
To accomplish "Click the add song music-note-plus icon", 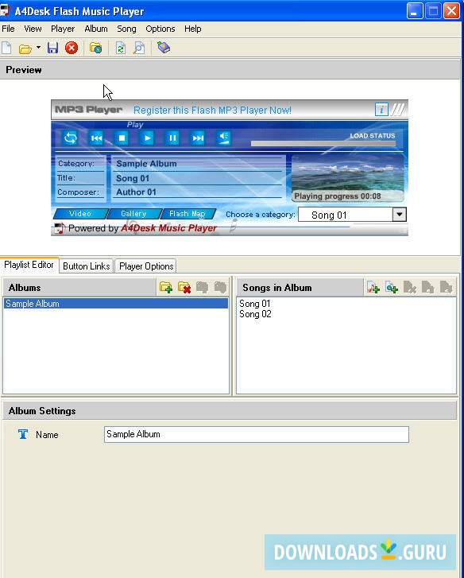I will click(x=373, y=287).
